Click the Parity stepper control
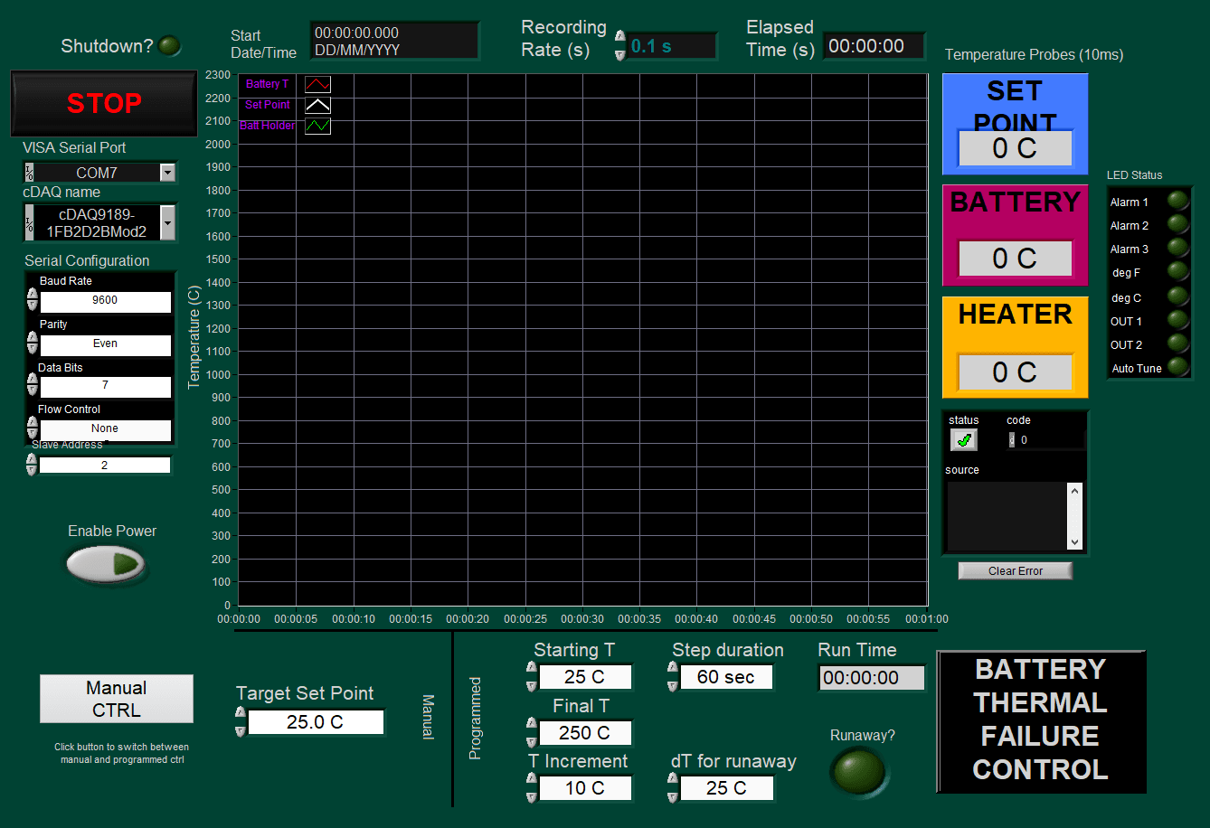Image resolution: width=1210 pixels, height=828 pixels. click(x=33, y=343)
